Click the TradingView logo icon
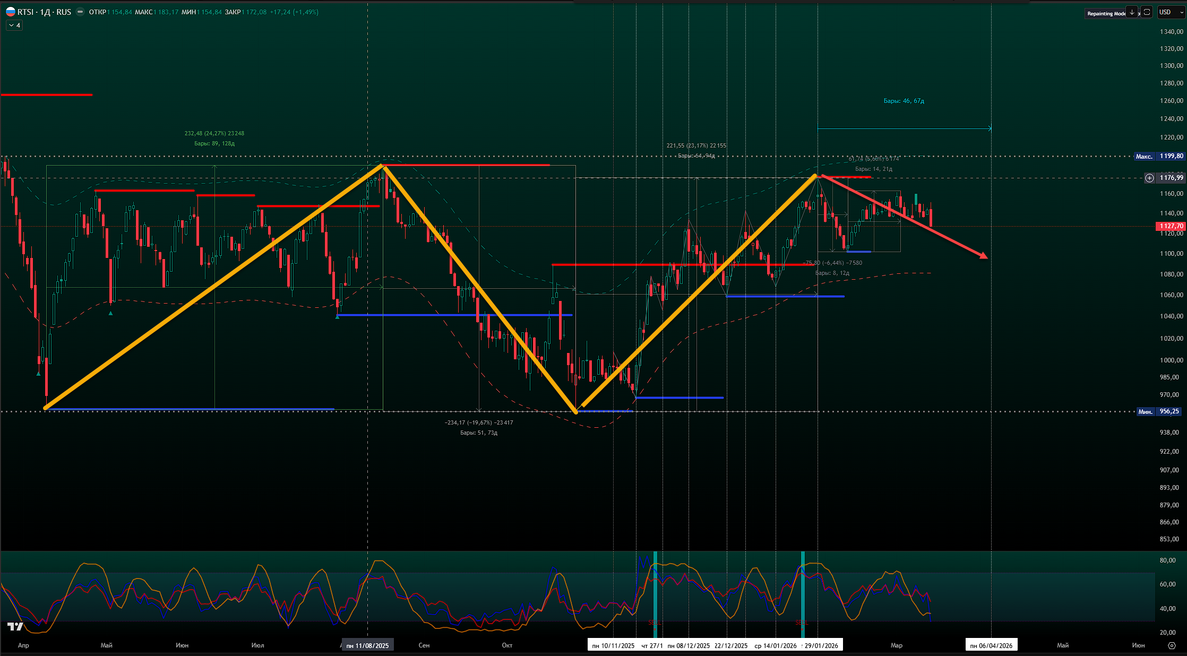Image resolution: width=1187 pixels, height=656 pixels. [x=15, y=627]
